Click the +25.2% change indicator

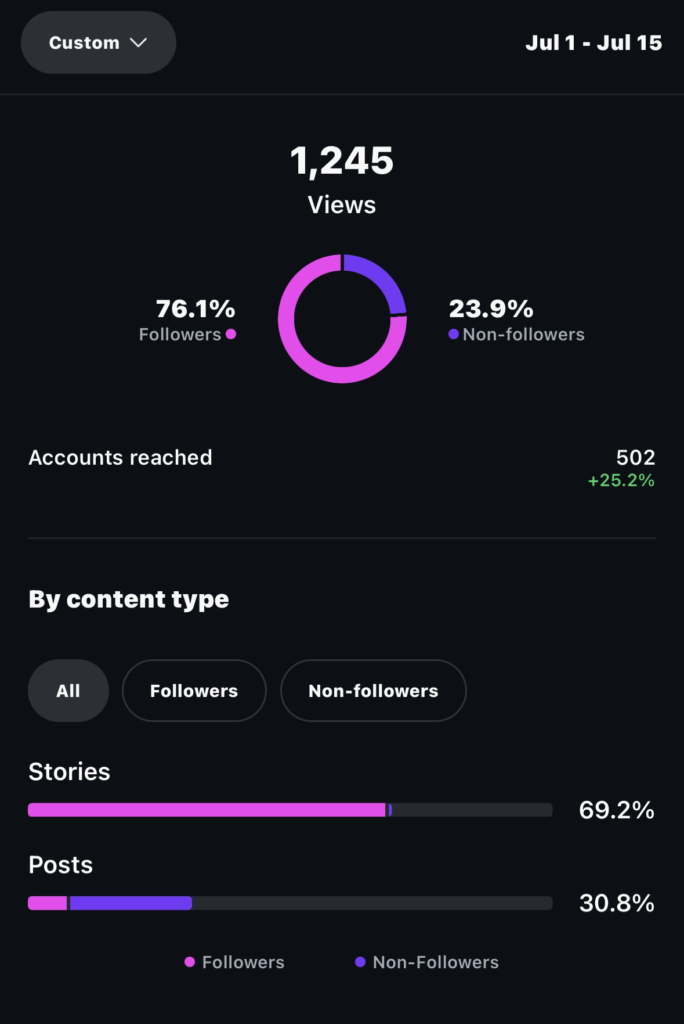621,480
